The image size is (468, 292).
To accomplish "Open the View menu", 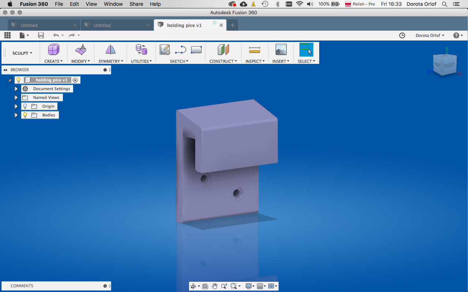I will [91, 4].
